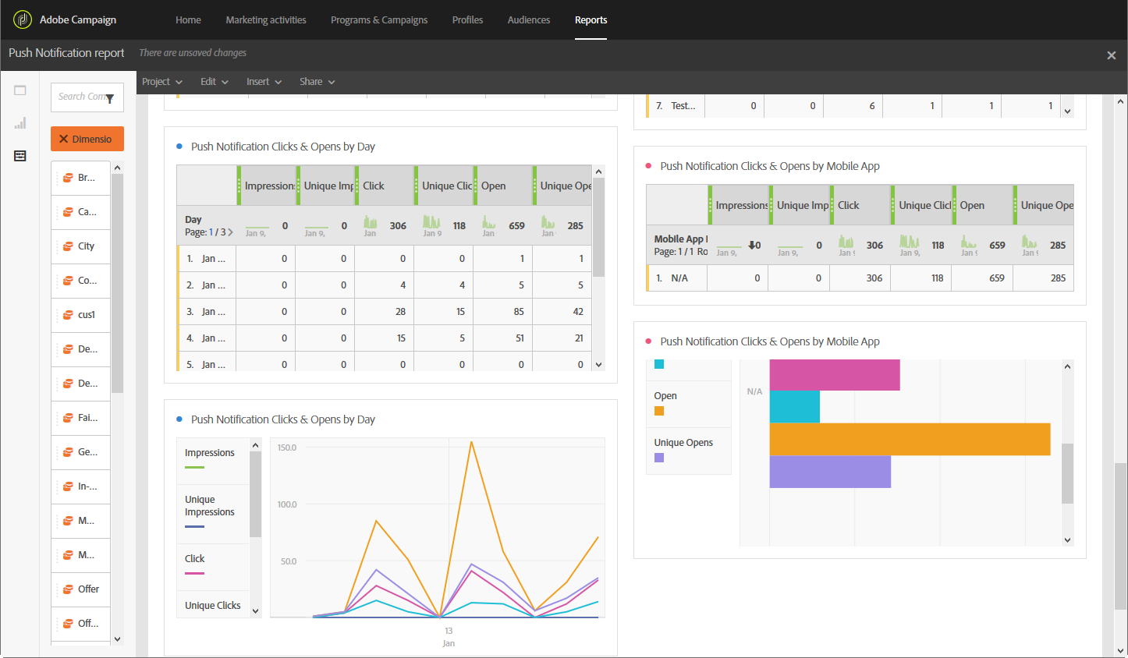Select the 'Br...' dimension icon

click(69, 178)
